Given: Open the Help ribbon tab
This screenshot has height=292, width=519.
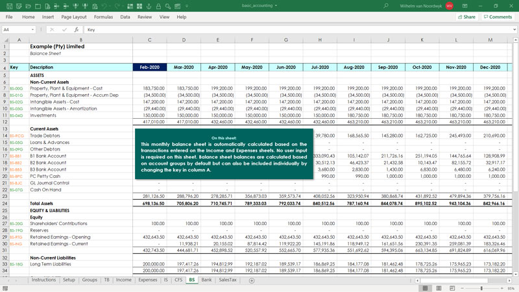Looking at the screenshot, I should (182, 17).
